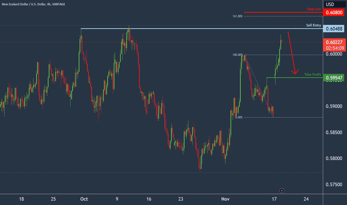Click the 0.00% Fibonacci level label
The width and height of the screenshot is (347, 205).
click(239, 117)
